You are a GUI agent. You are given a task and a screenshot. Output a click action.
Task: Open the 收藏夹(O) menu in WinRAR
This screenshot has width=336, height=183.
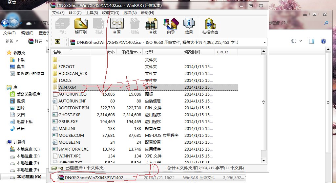[111, 13]
